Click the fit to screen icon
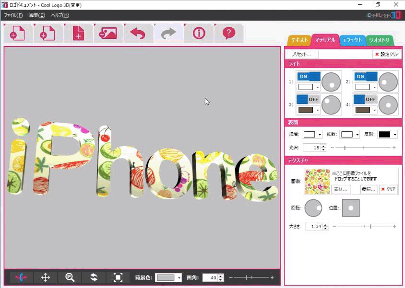Viewport: 405px width, 288px height. coord(118,277)
